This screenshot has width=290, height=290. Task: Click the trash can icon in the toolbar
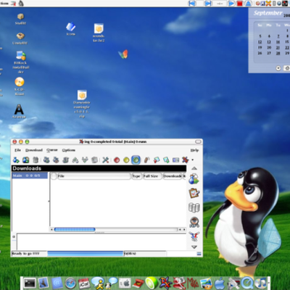tap(36, 159)
